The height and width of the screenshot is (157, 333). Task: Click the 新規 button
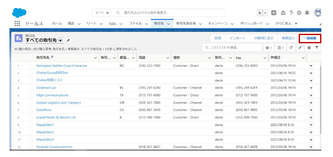pos(218,38)
